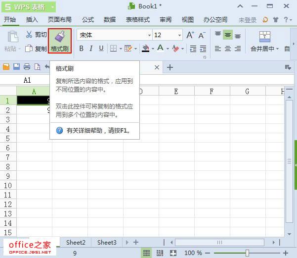Switch to the Sheet2 worksheet tab
This screenshot has width=297, height=258.
[76, 242]
